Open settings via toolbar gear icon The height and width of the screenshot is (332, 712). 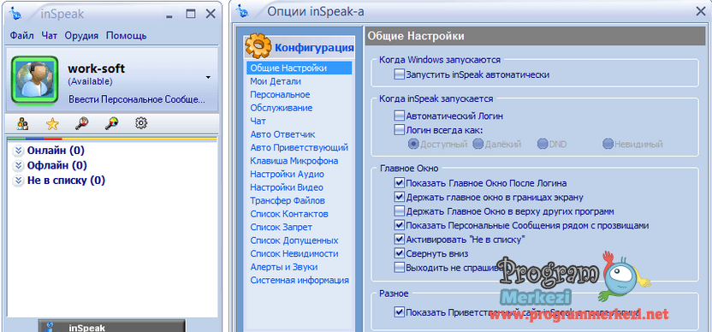[x=141, y=122]
